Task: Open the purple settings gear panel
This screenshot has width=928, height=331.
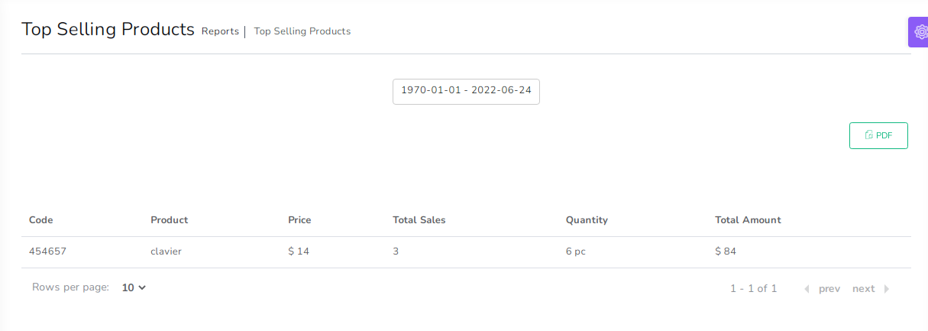Action: (x=919, y=32)
